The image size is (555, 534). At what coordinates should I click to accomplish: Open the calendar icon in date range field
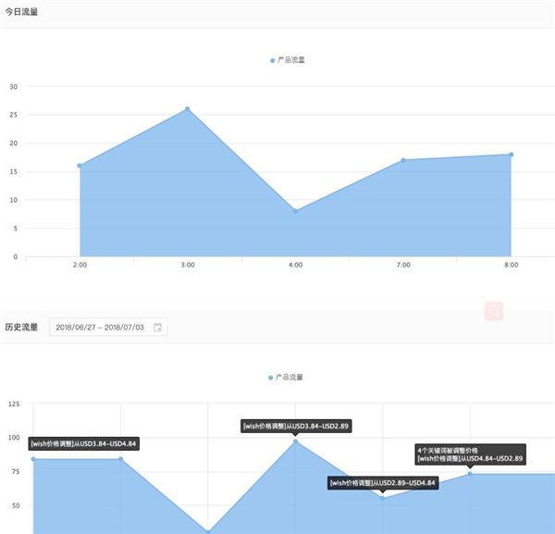[157, 328]
